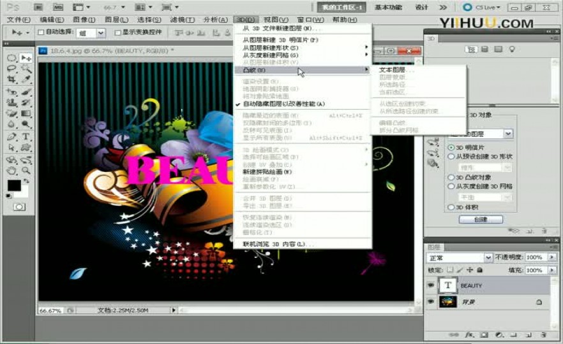Screen dimensions: 563x344
Task: Select 从预设创建 3D 形状 radio option
Action: 451,157
